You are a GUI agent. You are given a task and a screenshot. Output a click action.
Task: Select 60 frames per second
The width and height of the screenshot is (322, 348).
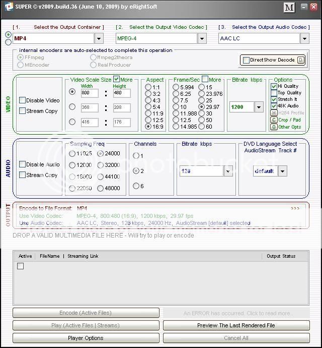pos(202,127)
